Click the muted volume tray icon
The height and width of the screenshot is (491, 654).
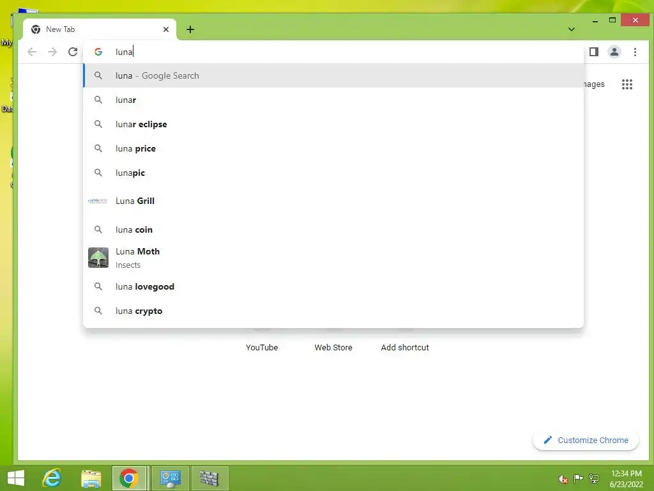pyautogui.click(x=563, y=479)
